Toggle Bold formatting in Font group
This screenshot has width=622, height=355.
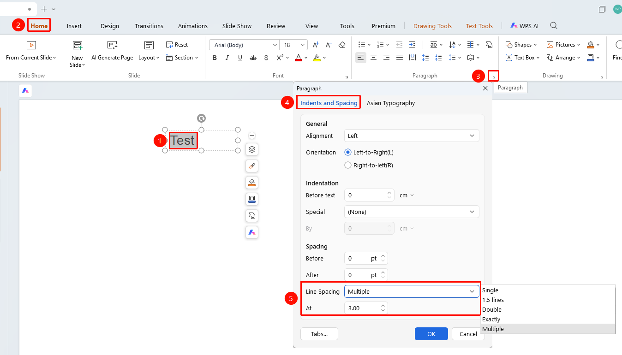pyautogui.click(x=215, y=58)
